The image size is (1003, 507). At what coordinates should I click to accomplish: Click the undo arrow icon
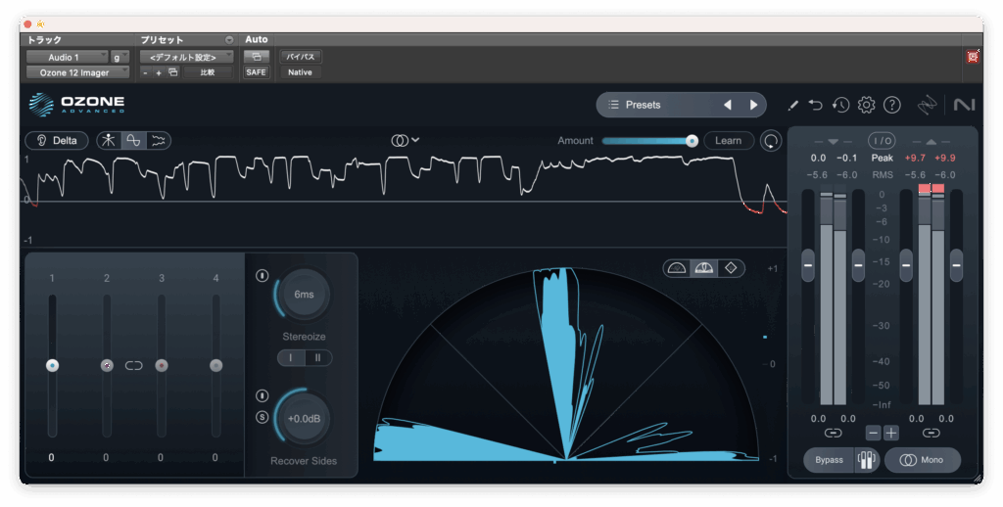(x=816, y=105)
